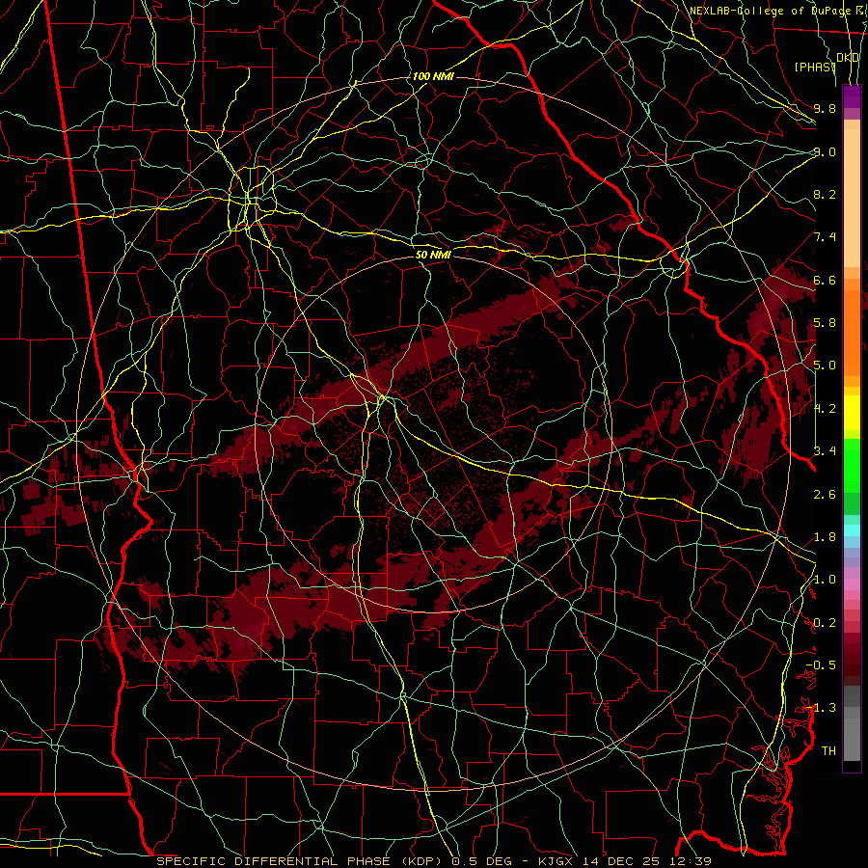This screenshot has width=868, height=868.
Task: Click the -0.5 value on the color scale
Action: click(x=821, y=665)
